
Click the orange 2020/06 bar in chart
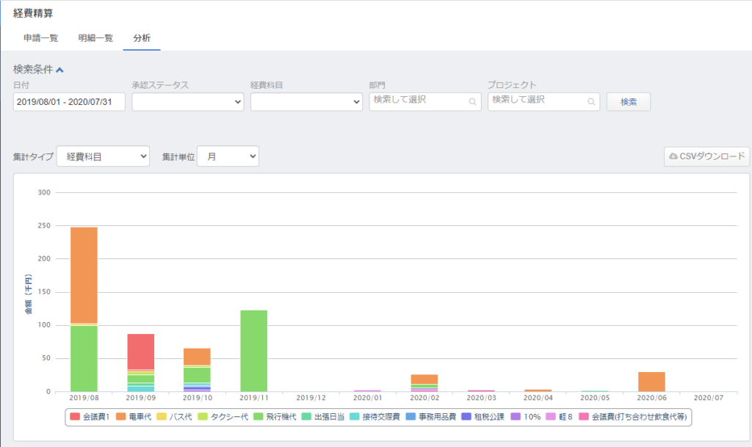(x=651, y=382)
